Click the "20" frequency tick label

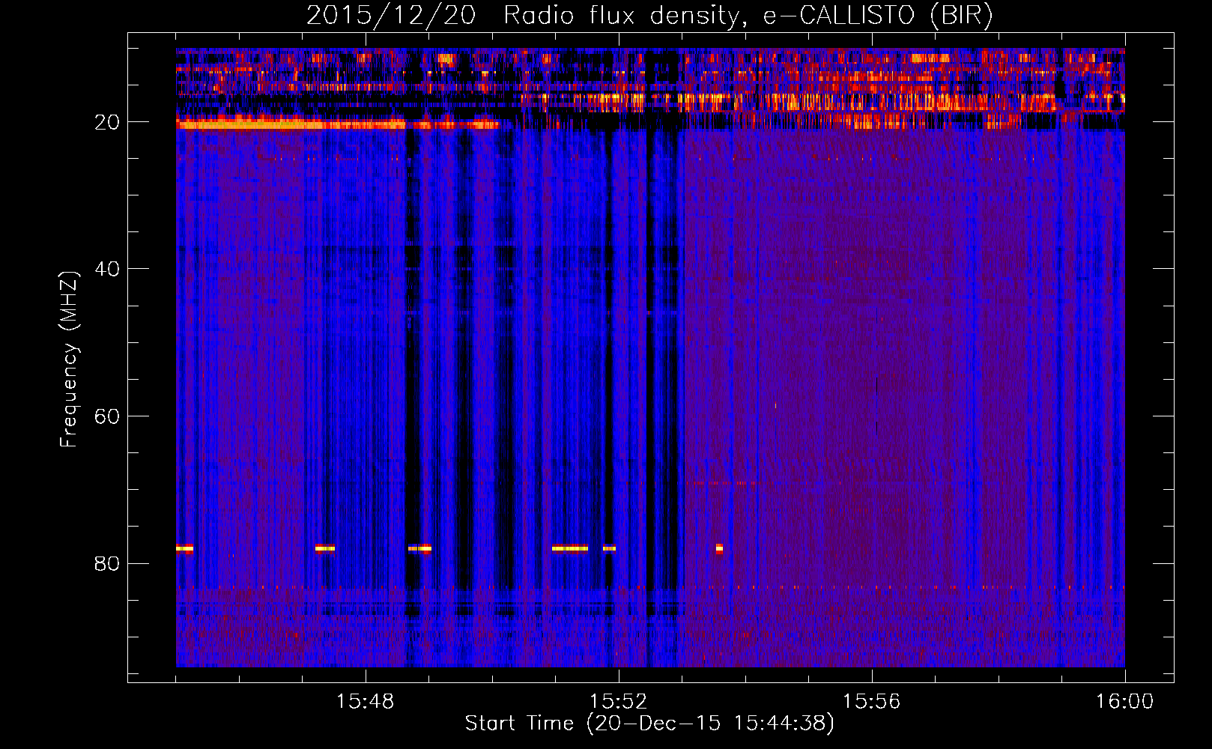(108, 122)
